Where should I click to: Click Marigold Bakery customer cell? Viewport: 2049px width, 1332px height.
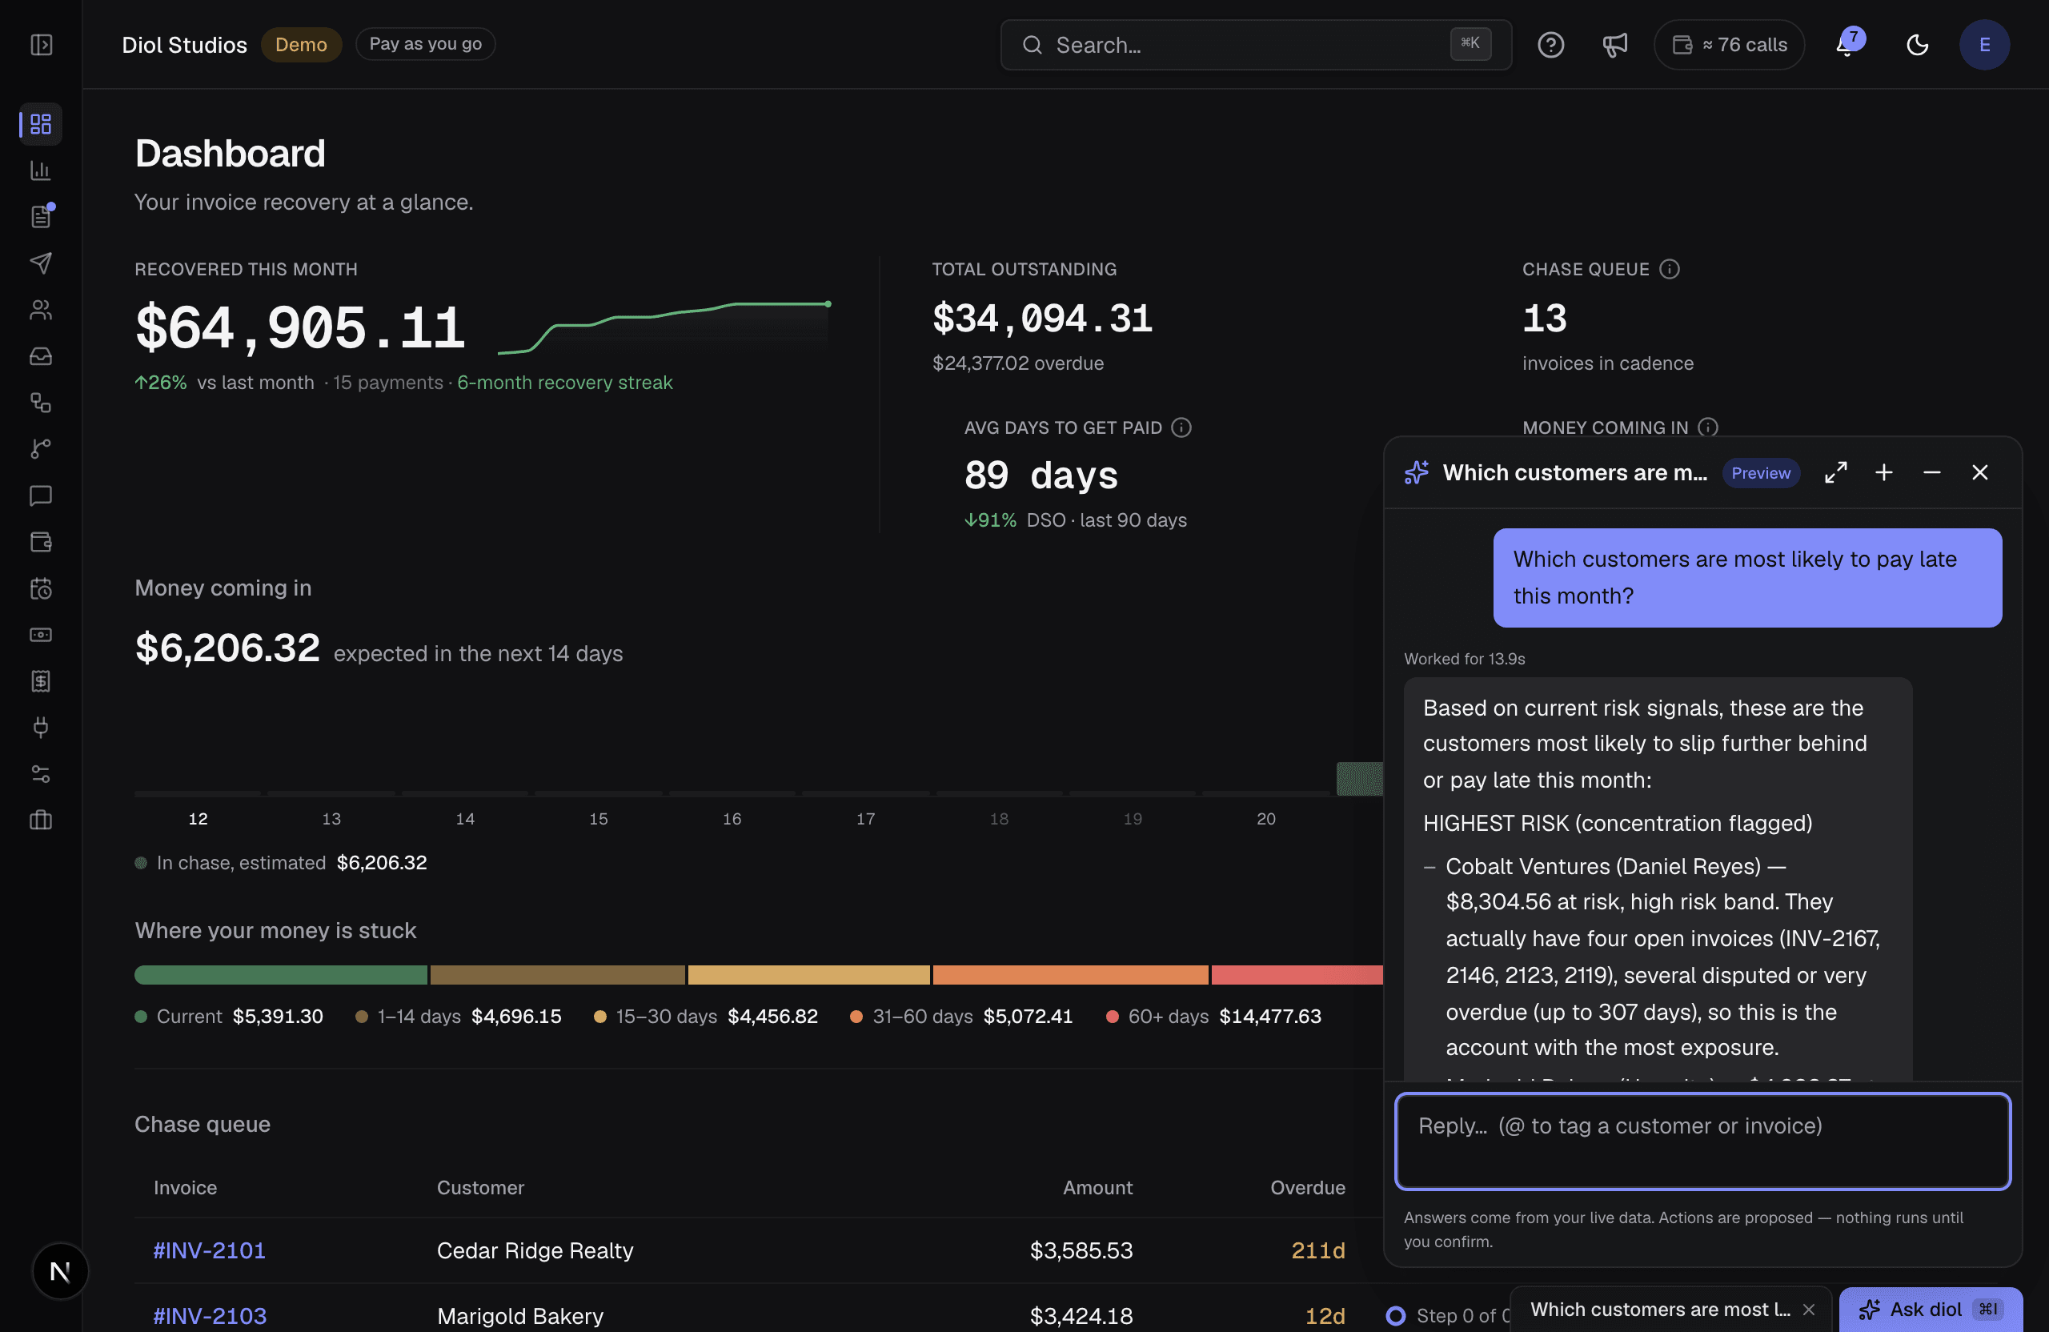(x=520, y=1316)
